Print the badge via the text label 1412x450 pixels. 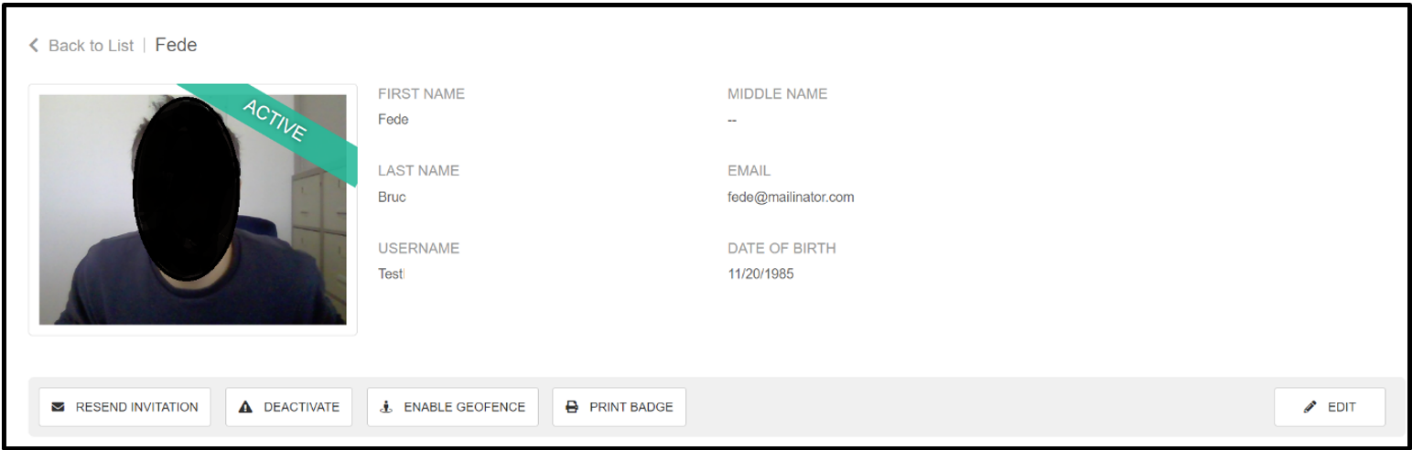point(631,407)
